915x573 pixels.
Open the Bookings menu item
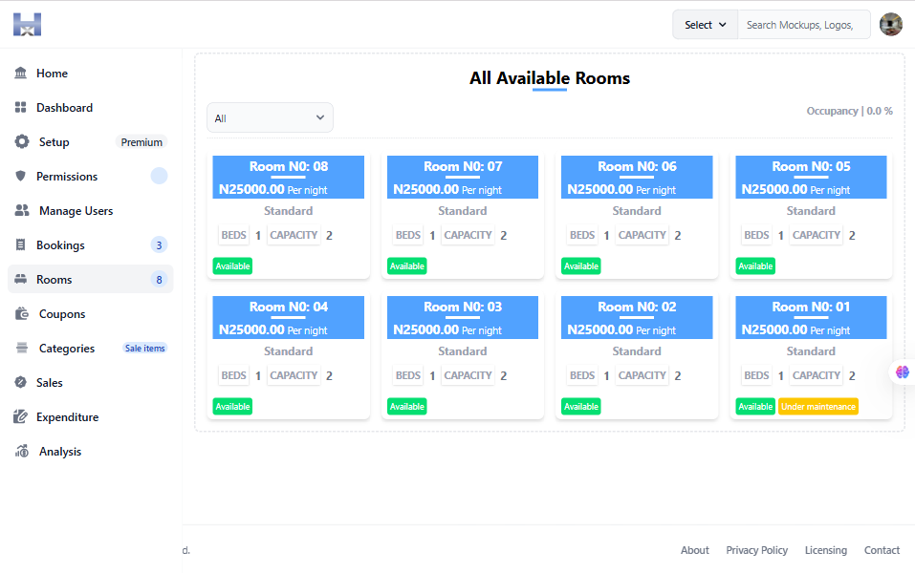click(x=61, y=245)
